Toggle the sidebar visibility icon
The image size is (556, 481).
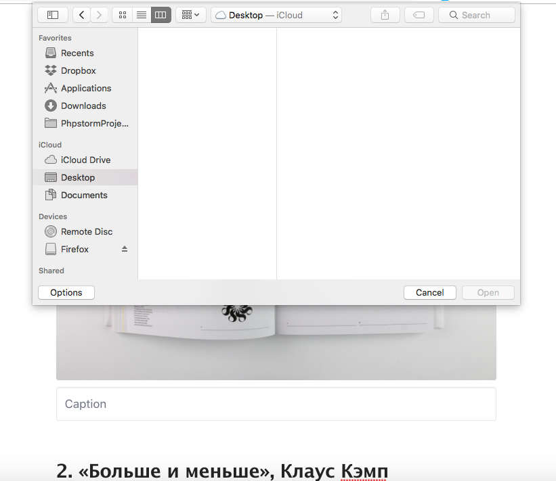[x=52, y=15]
